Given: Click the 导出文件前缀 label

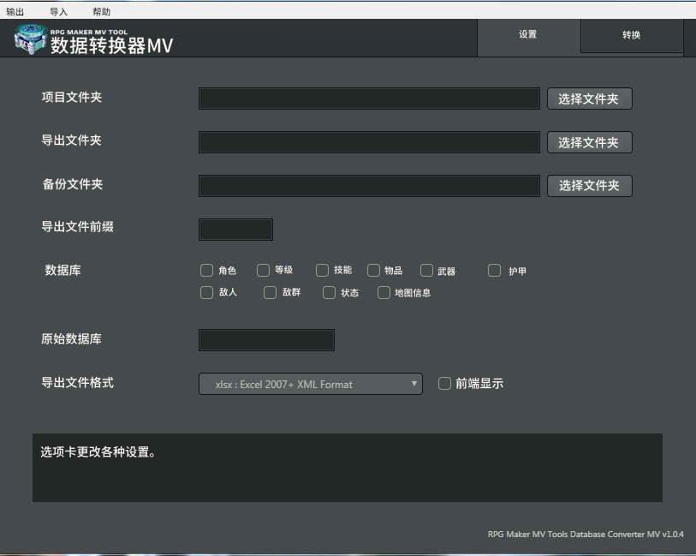Looking at the screenshot, I should coord(78,227).
